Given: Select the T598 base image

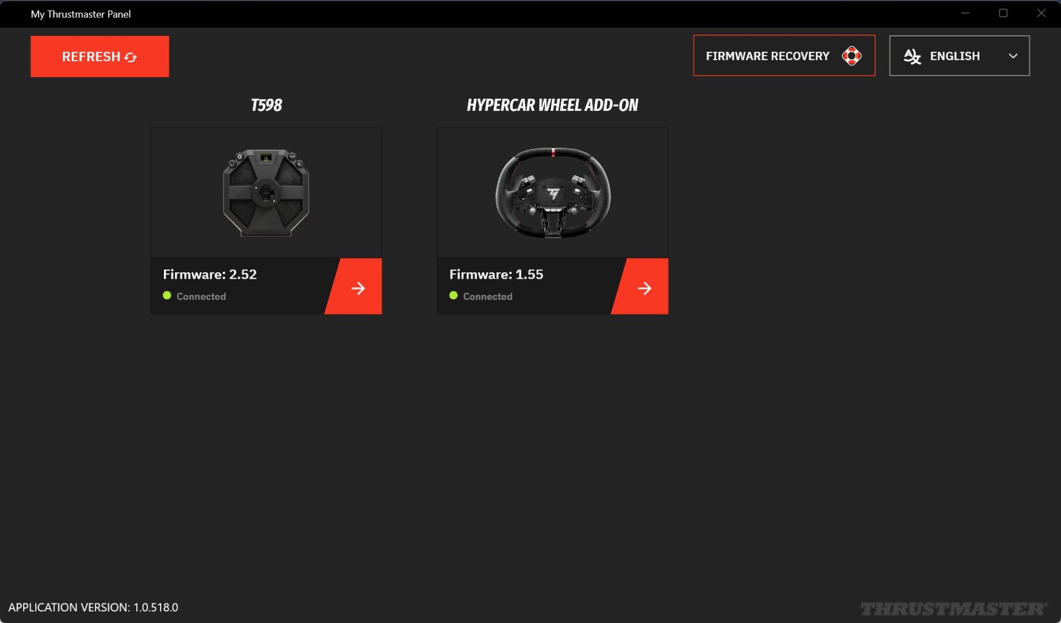Looking at the screenshot, I should tap(266, 192).
